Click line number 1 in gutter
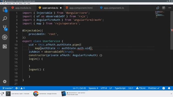 click(x=17, y=13)
